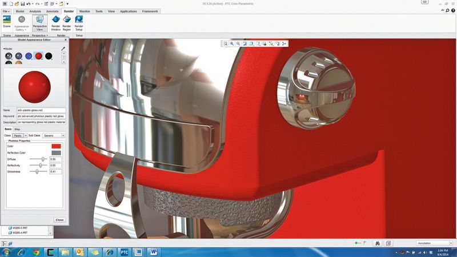
Task: Click into the Description input field
Action: point(41,122)
